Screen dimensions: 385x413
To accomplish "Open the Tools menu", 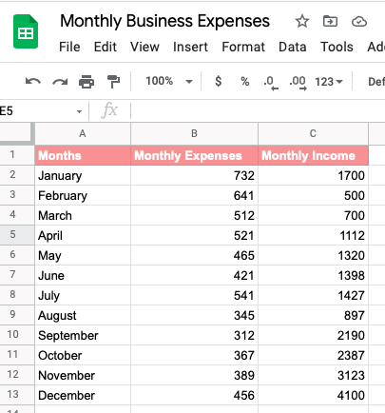I will (x=337, y=47).
